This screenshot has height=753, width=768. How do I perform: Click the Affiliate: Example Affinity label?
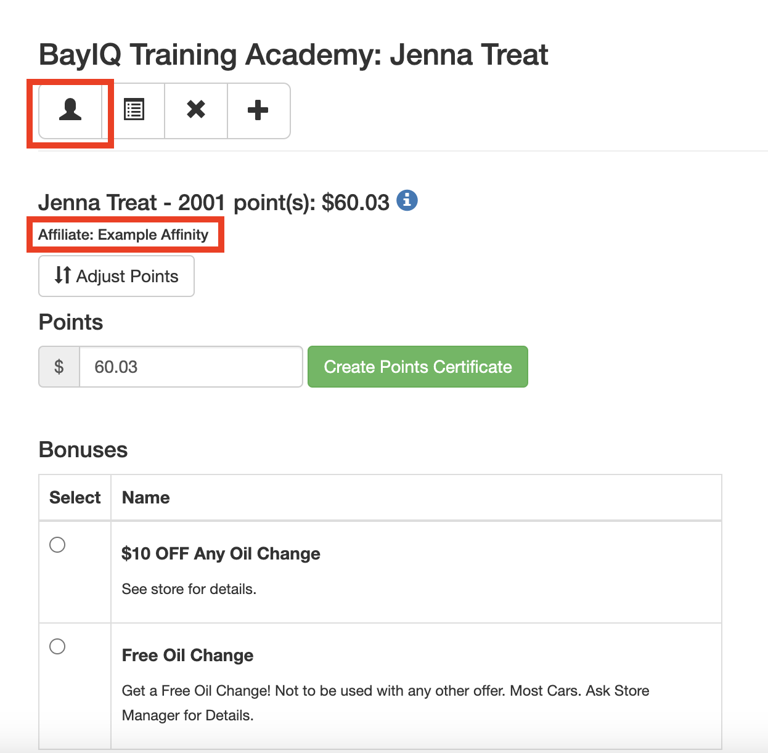click(x=123, y=235)
